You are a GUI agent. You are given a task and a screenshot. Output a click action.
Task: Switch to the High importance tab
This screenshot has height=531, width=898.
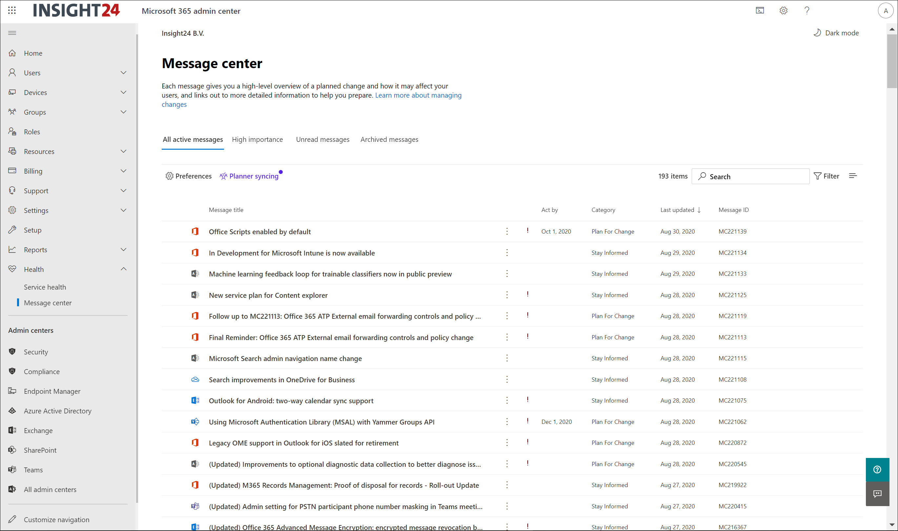tap(257, 140)
